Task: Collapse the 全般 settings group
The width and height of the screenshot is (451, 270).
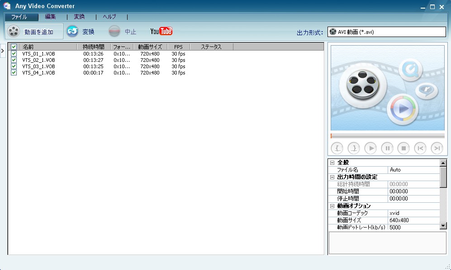Action: [332, 163]
